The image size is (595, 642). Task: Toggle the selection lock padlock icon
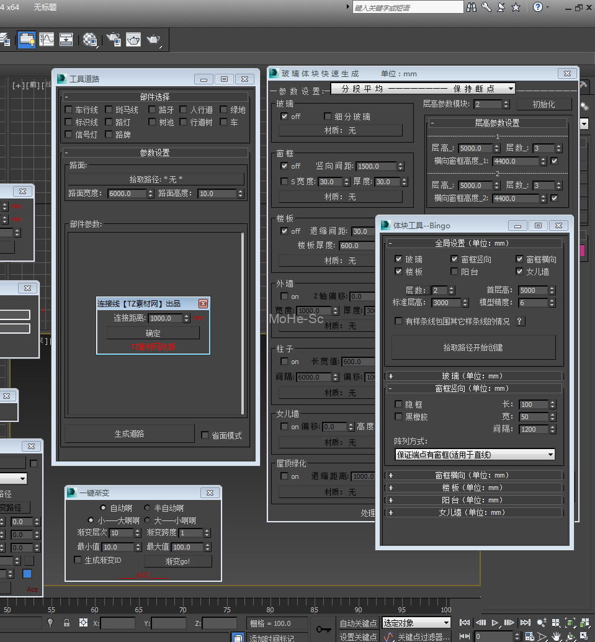(x=67, y=623)
